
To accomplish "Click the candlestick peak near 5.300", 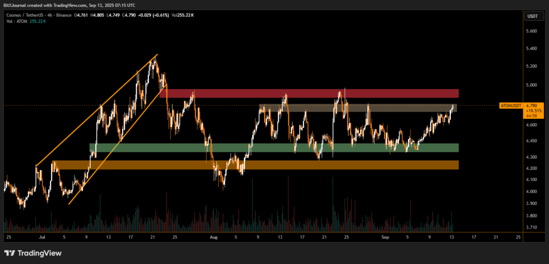I will click(x=153, y=60).
